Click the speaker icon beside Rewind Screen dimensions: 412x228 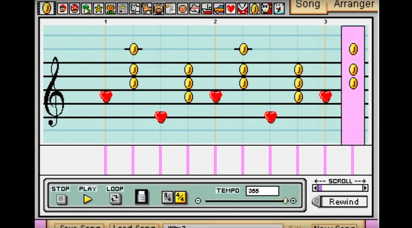click(316, 202)
